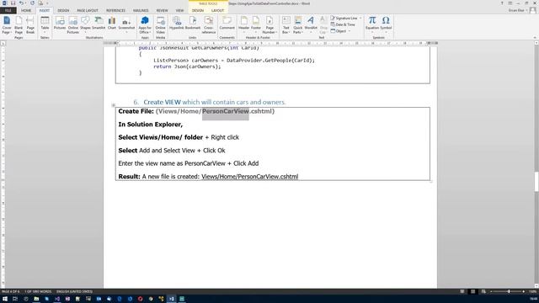
Task: Switch to the REVIEW tab
Action: coord(162,10)
